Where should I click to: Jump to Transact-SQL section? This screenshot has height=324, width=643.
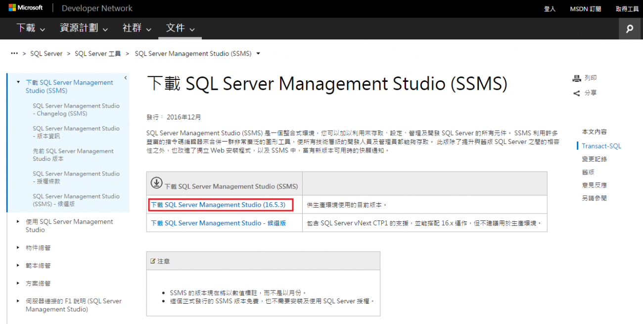pos(601,146)
